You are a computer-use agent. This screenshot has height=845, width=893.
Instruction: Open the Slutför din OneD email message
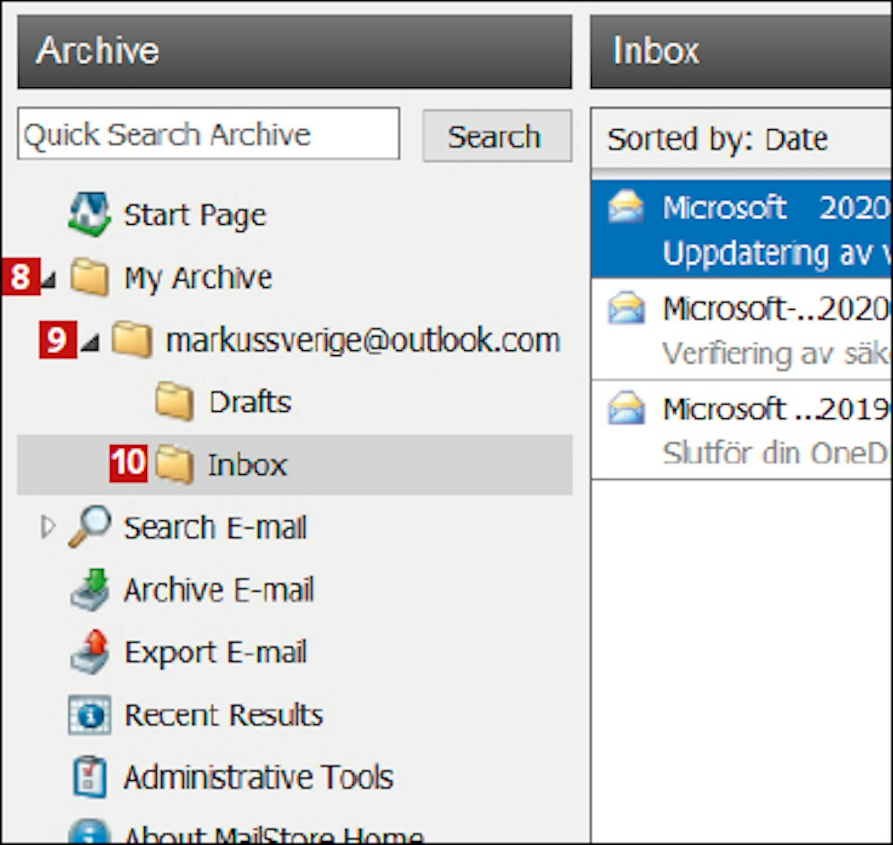click(x=744, y=430)
